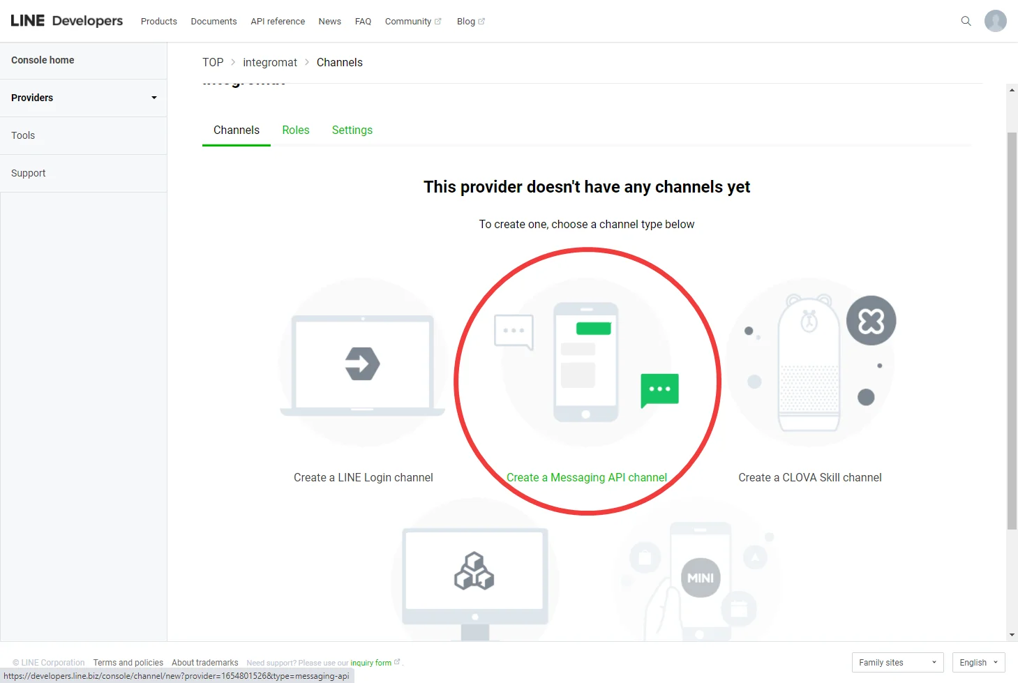Click the TOP breadcrumb
This screenshot has height=683, width=1018.
click(x=213, y=62)
